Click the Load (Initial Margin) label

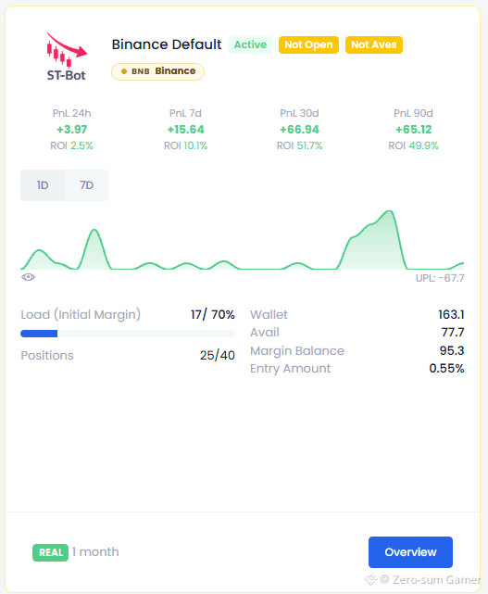point(81,315)
